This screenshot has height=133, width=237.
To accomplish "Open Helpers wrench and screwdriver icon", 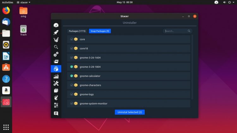I will tap(56, 83).
